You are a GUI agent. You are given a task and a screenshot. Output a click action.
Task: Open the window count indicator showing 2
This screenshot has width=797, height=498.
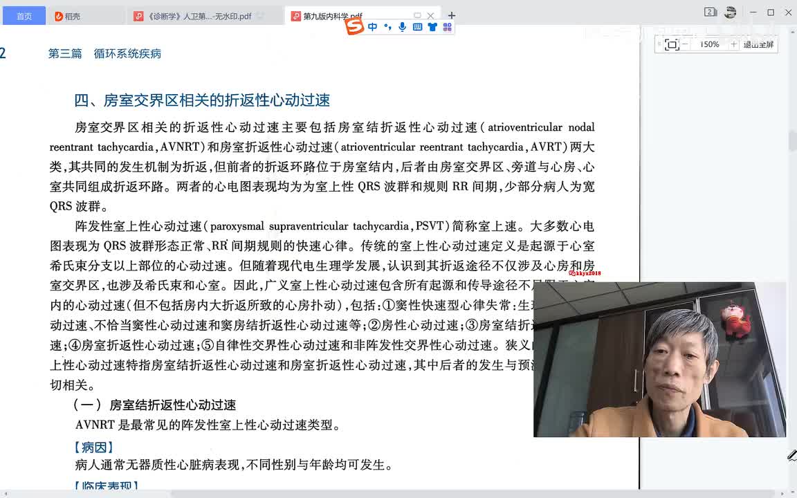tap(710, 12)
